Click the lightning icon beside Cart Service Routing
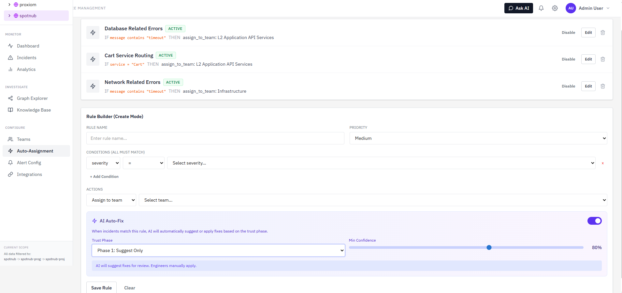This screenshot has height=293, width=622. (93, 59)
